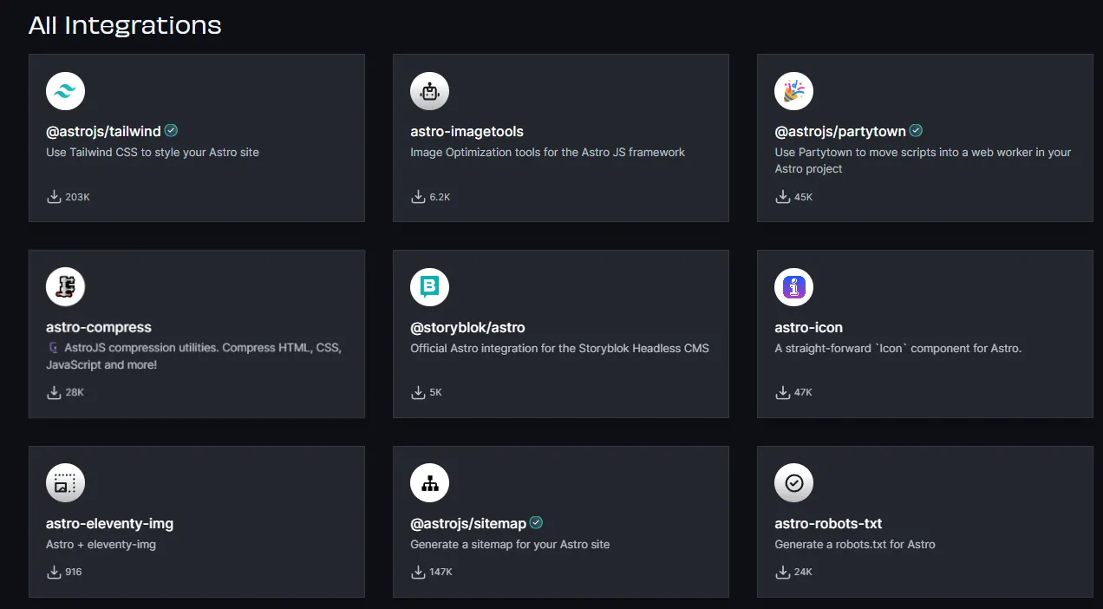Click download icon beside 203K

(54, 197)
